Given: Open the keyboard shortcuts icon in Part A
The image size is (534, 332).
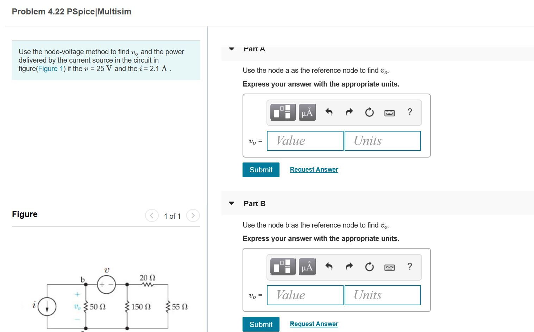Looking at the screenshot, I should pyautogui.click(x=389, y=113).
